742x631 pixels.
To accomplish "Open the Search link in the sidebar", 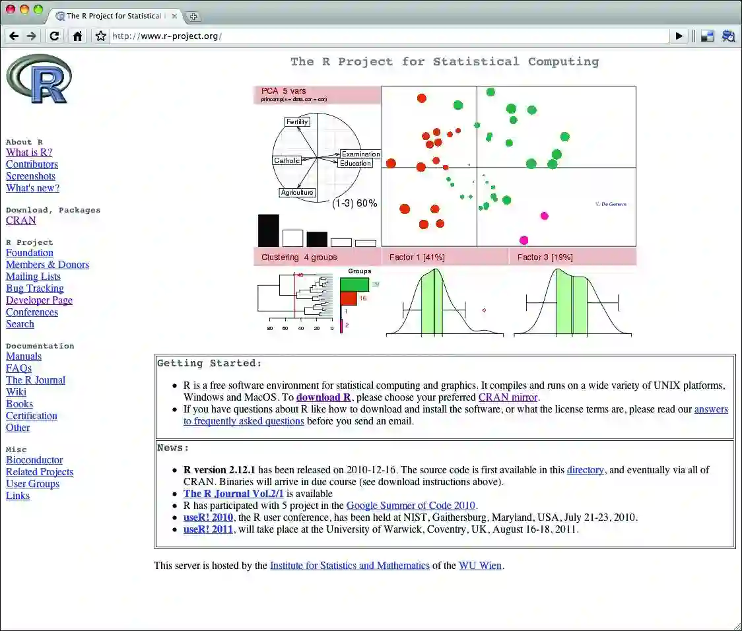I will 20,324.
